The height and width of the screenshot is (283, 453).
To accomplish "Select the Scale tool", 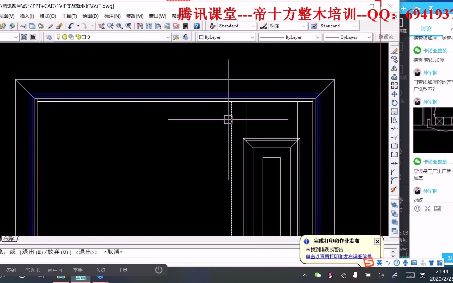I will [x=394, y=111].
